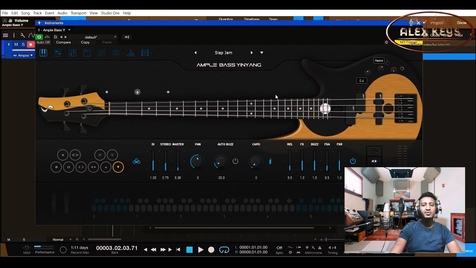Click the plugin preset document icon
The height and width of the screenshot is (268, 476).
55,37
